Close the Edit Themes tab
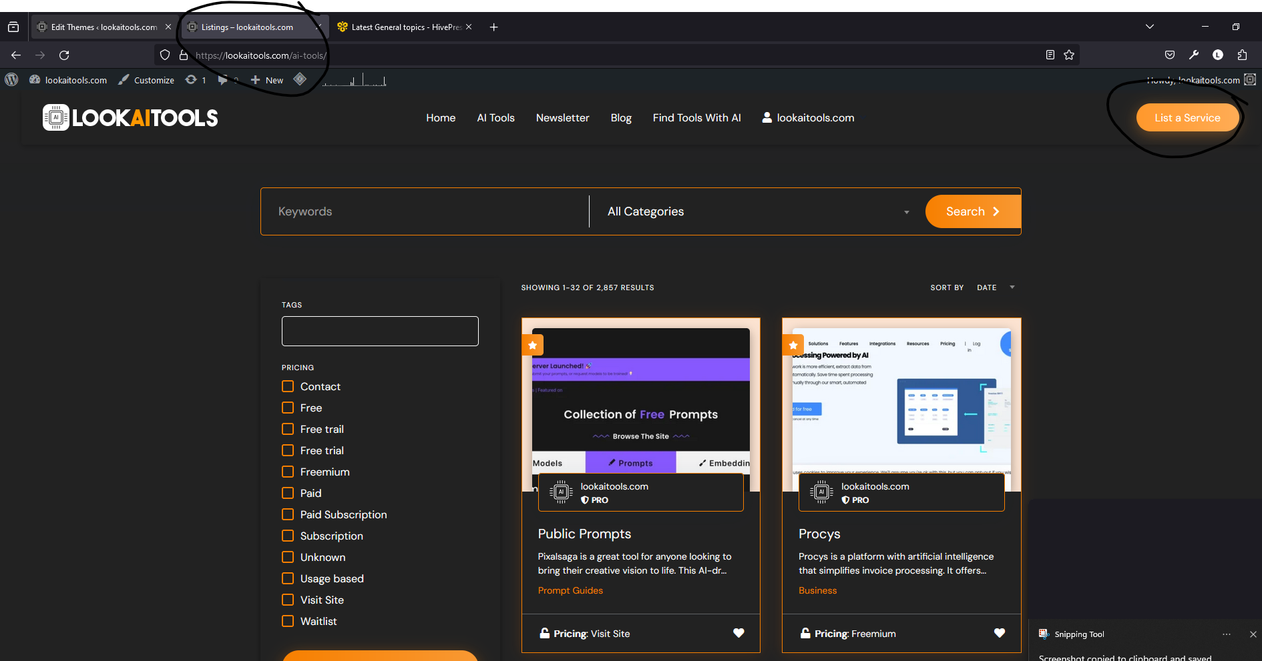Screen dimensions: 1262x661 tap(168, 27)
